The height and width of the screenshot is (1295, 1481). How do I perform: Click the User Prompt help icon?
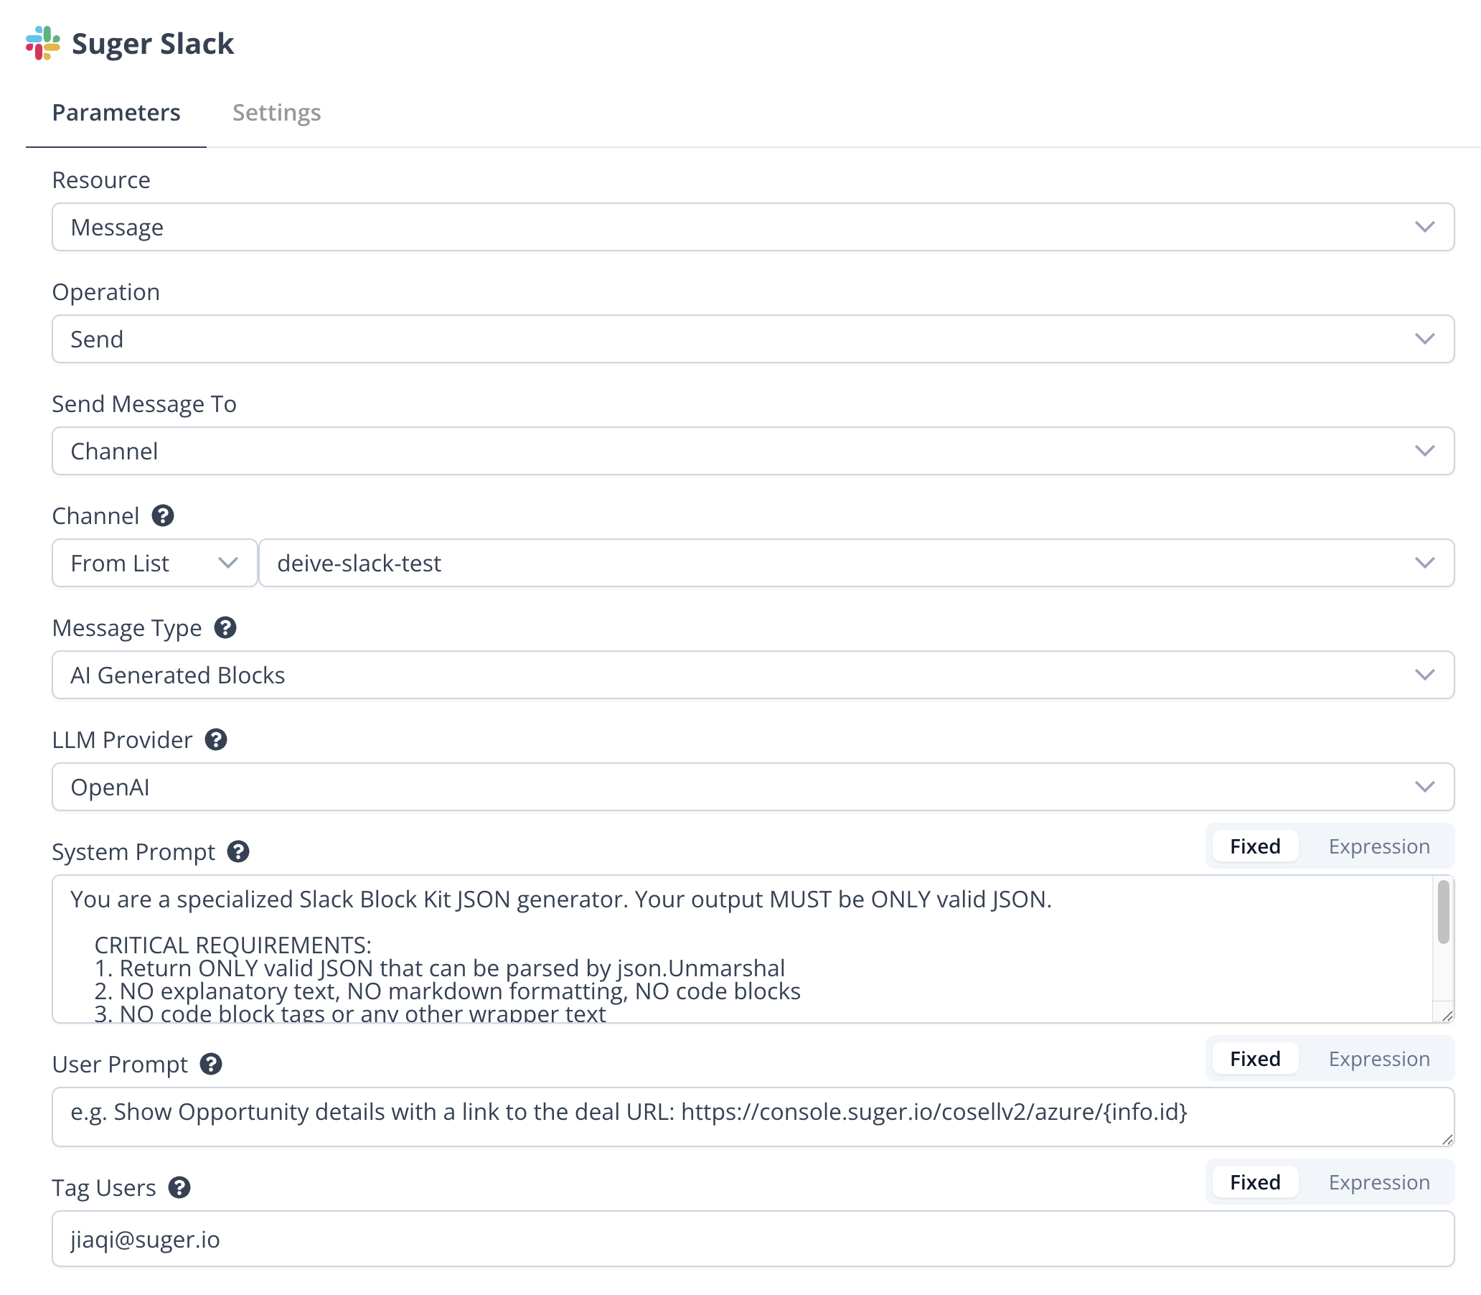tap(211, 1064)
